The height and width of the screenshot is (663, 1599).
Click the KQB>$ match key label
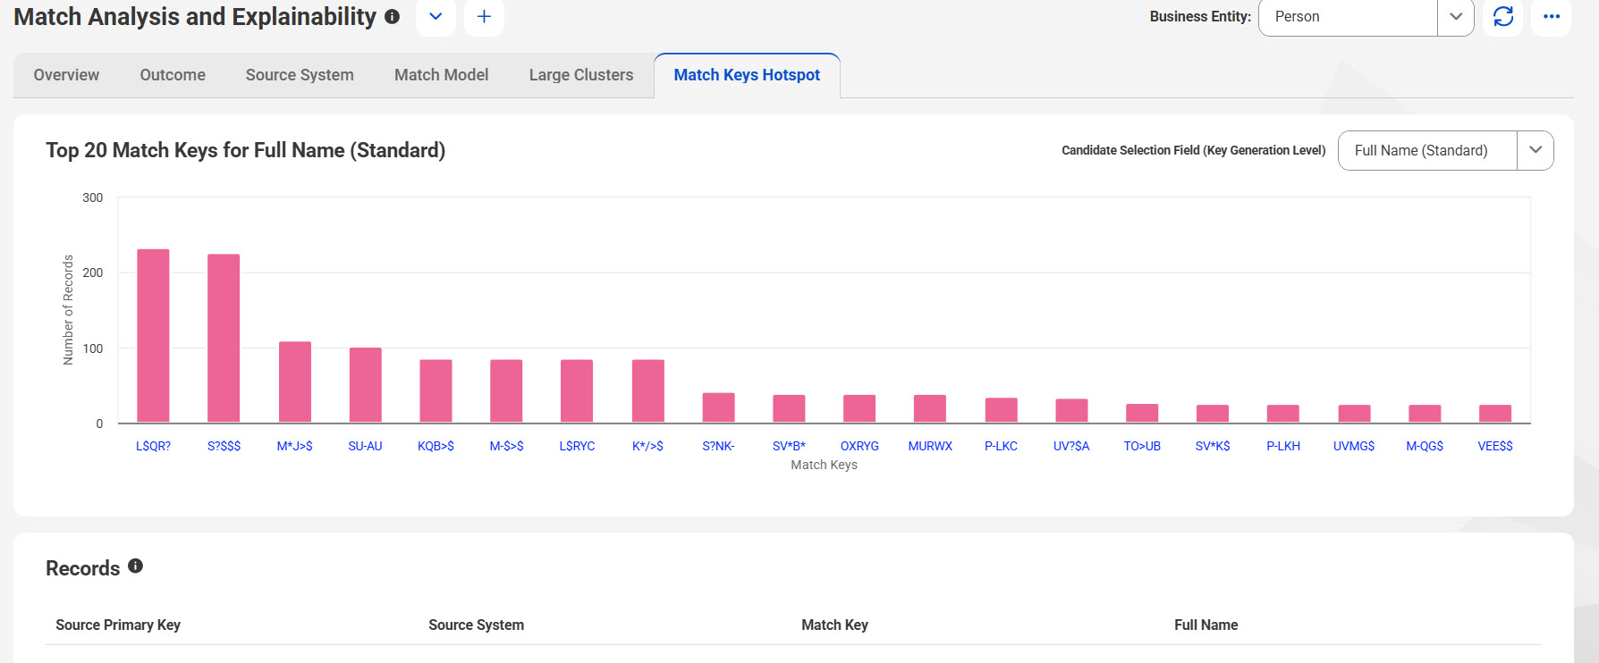[x=436, y=446]
